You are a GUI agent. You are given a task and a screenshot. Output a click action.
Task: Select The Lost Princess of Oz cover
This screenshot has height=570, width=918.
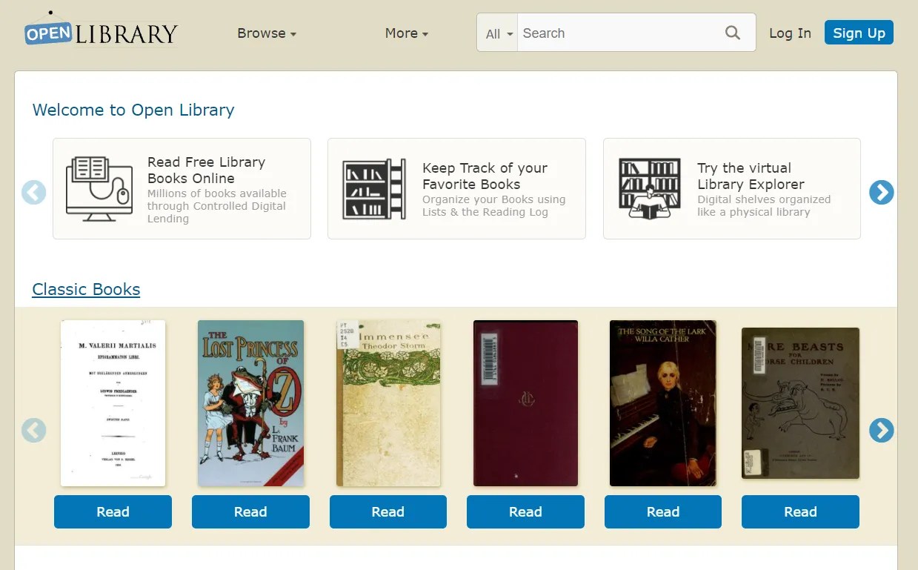coord(250,403)
